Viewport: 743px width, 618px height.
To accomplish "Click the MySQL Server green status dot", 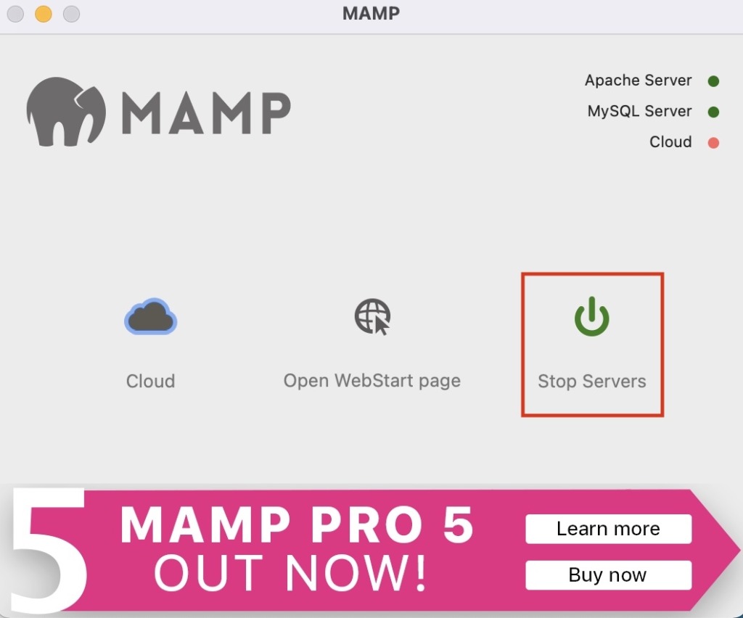I will pos(713,112).
